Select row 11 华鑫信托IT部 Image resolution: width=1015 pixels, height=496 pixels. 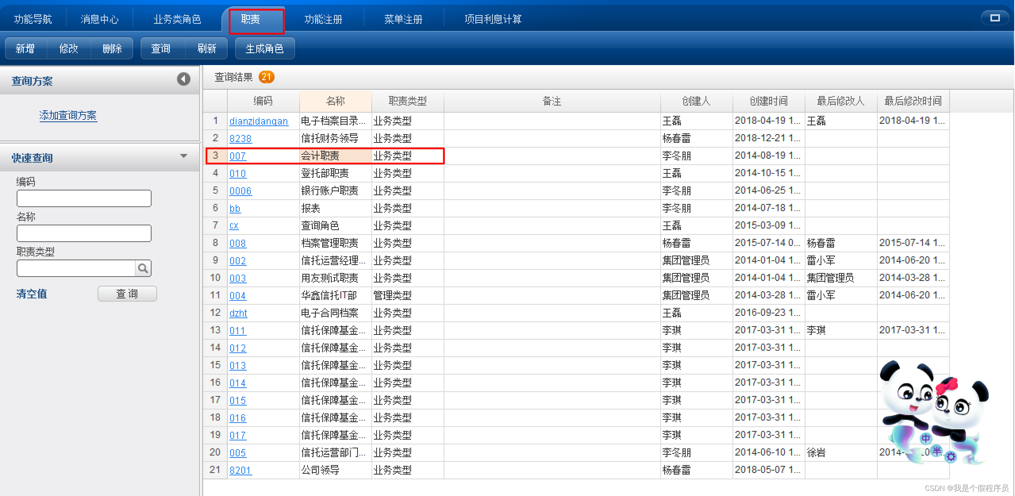tap(329, 295)
